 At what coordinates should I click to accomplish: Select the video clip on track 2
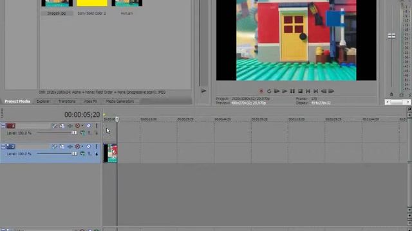tap(110, 153)
